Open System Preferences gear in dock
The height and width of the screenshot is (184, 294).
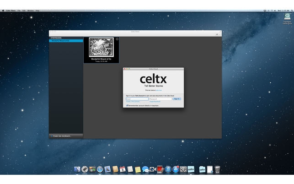click(183, 169)
